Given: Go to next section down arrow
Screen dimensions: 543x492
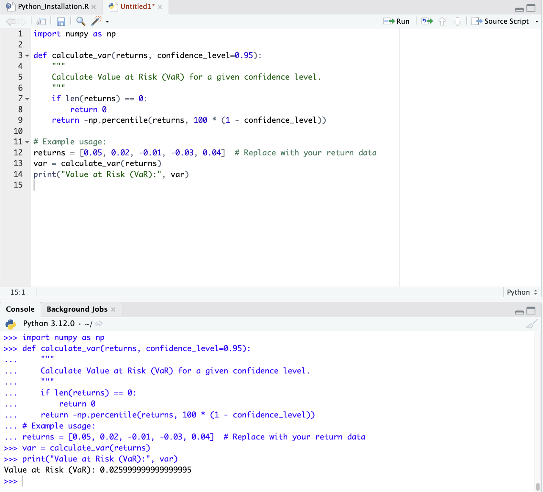Looking at the screenshot, I should [457, 22].
